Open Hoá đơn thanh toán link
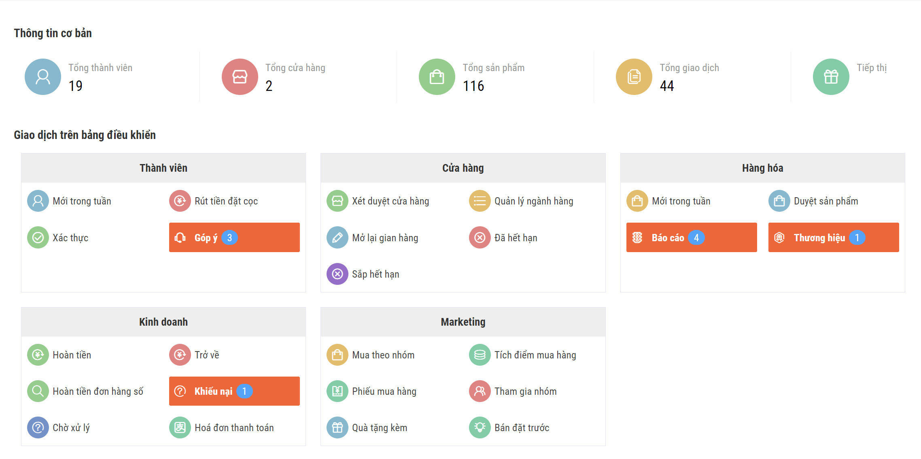Screen dimensions: 921x459 (x=234, y=427)
